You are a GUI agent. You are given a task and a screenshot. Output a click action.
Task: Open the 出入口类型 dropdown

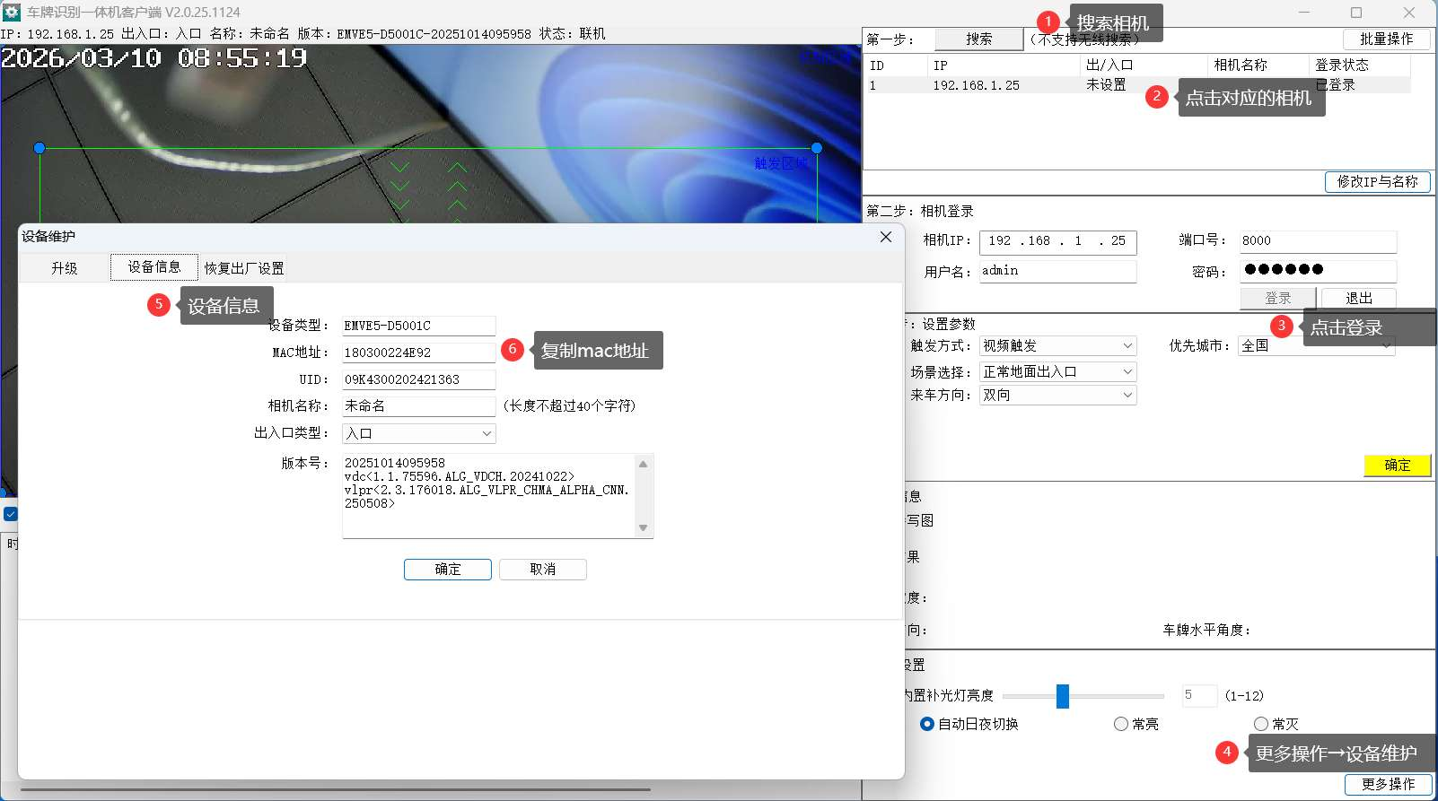pos(418,433)
